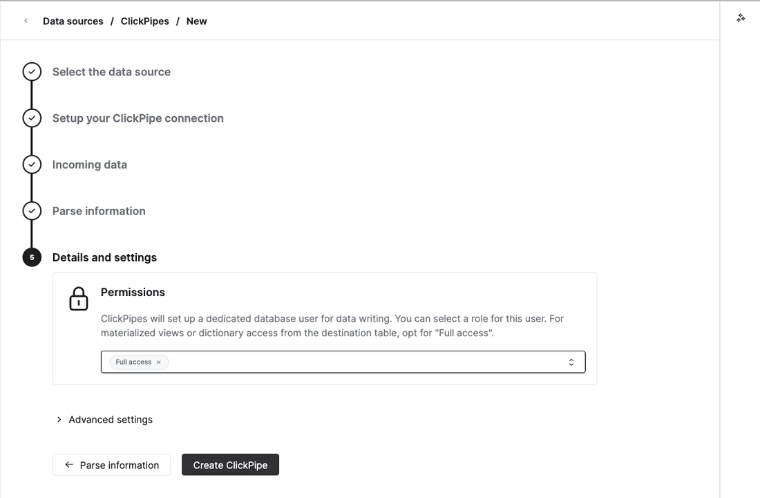The image size is (760, 498).
Task: Go to the Select the data source step
Action: coord(111,72)
